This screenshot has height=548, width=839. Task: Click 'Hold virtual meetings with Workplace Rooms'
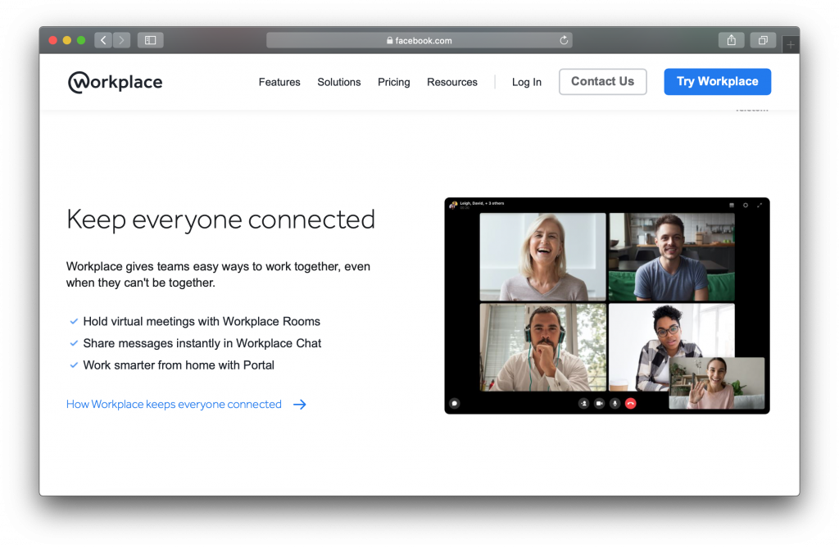(202, 321)
